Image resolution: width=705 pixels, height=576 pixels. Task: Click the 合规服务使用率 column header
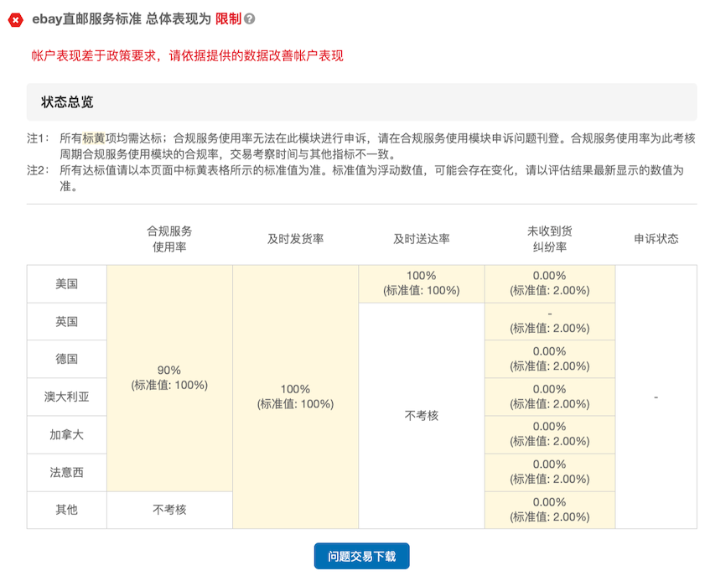[x=169, y=239]
